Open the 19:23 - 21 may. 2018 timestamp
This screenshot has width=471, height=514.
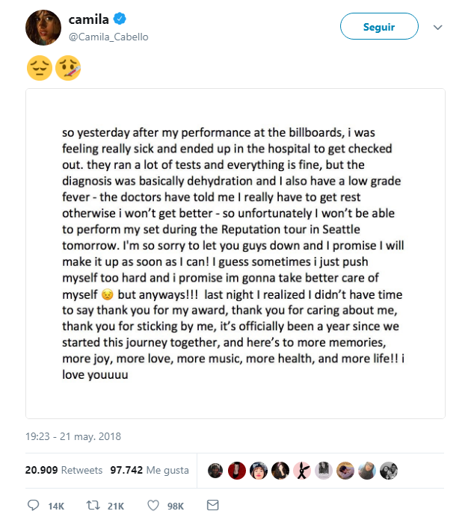point(73,436)
